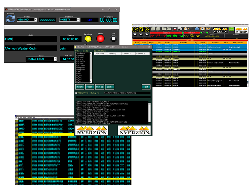Viewport: 251px width, 188px height.
Task: Click the orange clock icon in NControl
Action: [x=202, y=29]
